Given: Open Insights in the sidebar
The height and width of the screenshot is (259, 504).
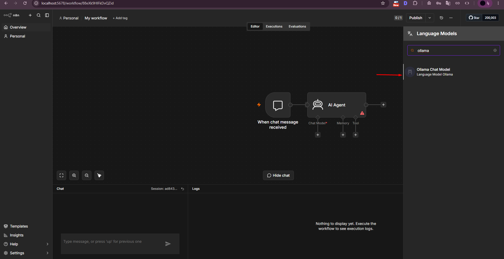Looking at the screenshot, I should click(26, 235).
